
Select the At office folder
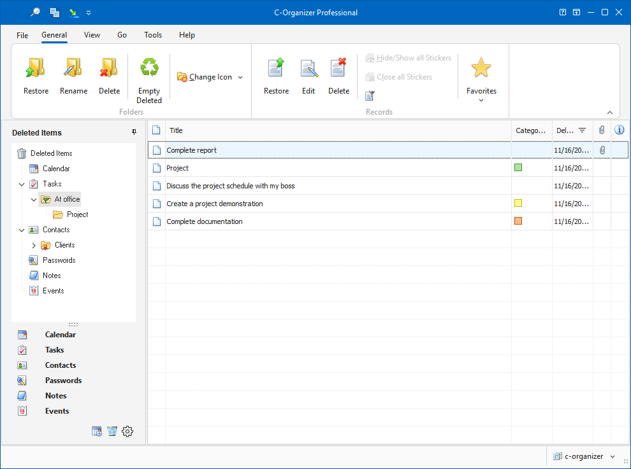tap(61, 199)
